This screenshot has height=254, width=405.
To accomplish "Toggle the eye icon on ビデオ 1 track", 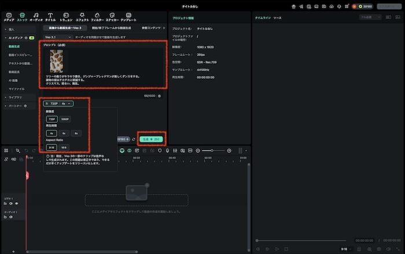I will (x=17, y=203).
